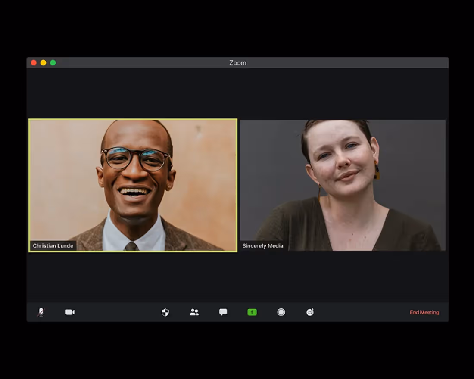Screen dimensions: 474x379
Task: Click the Zoom title bar text
Action: tap(237, 63)
